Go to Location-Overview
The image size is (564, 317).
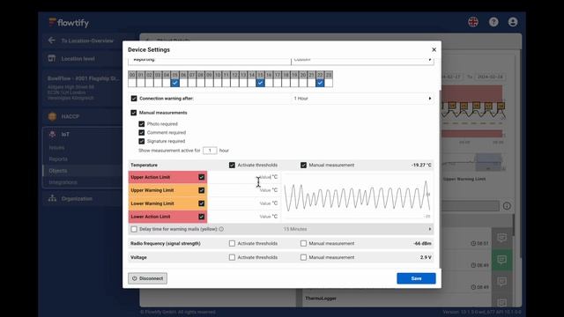pyautogui.click(x=87, y=41)
